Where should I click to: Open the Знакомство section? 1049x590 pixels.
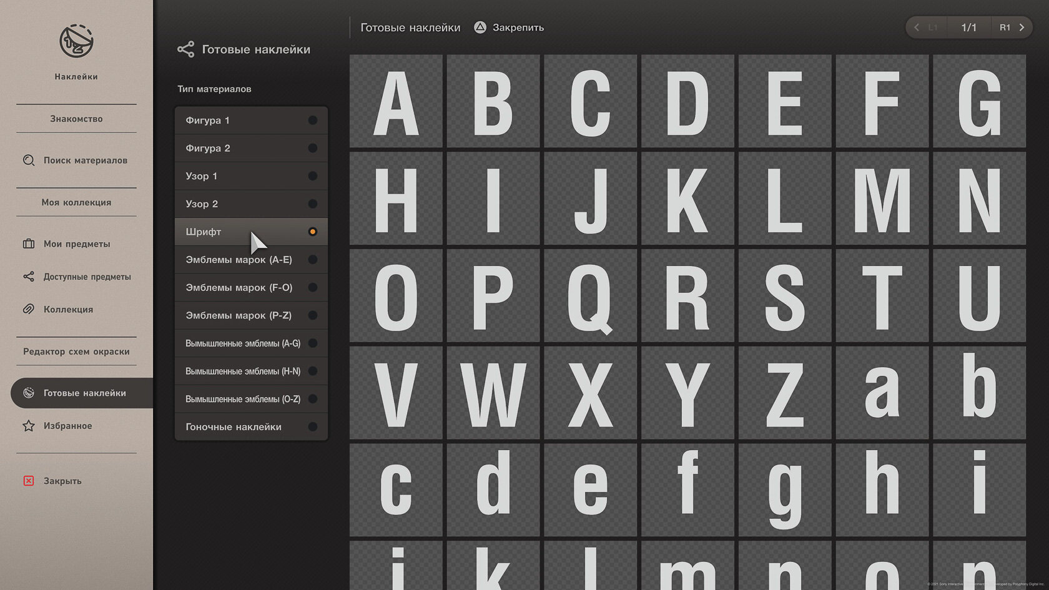click(x=76, y=119)
